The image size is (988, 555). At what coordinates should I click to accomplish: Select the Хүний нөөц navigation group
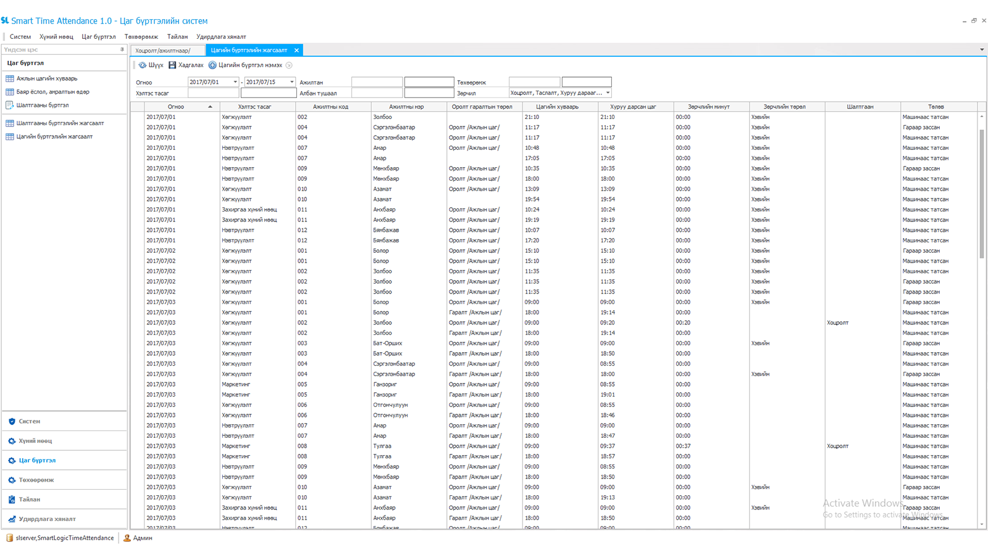64,441
